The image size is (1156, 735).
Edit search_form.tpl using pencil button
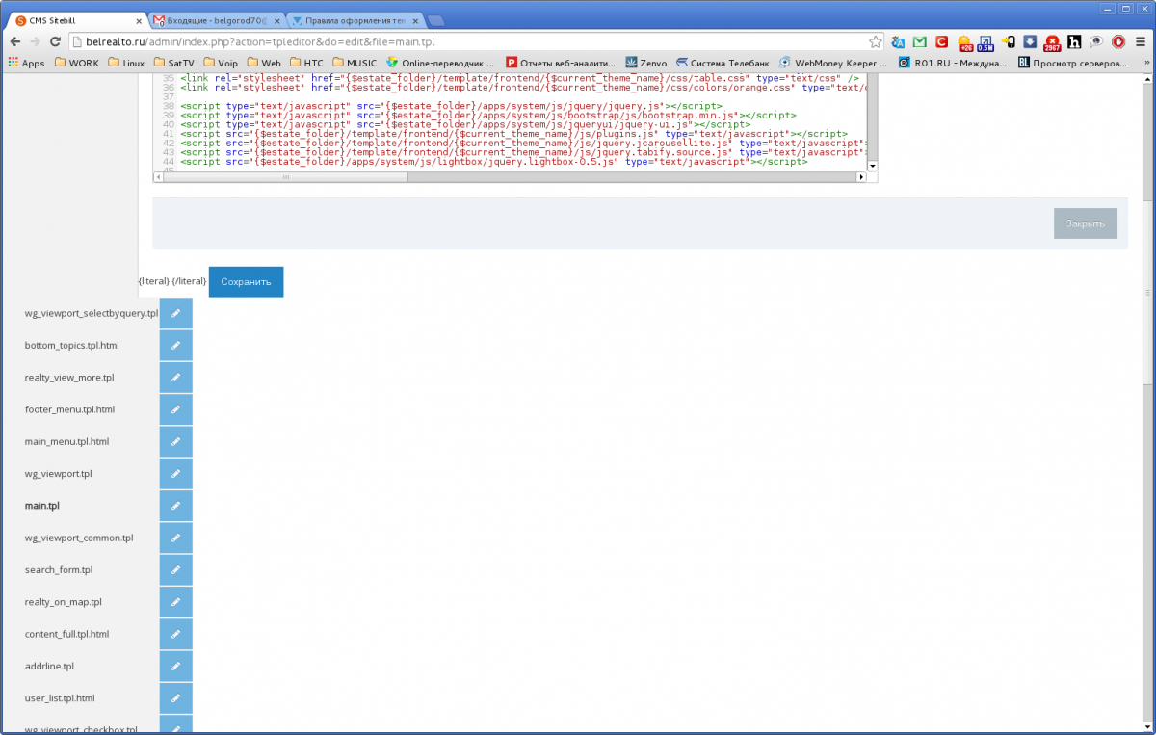pyautogui.click(x=176, y=570)
